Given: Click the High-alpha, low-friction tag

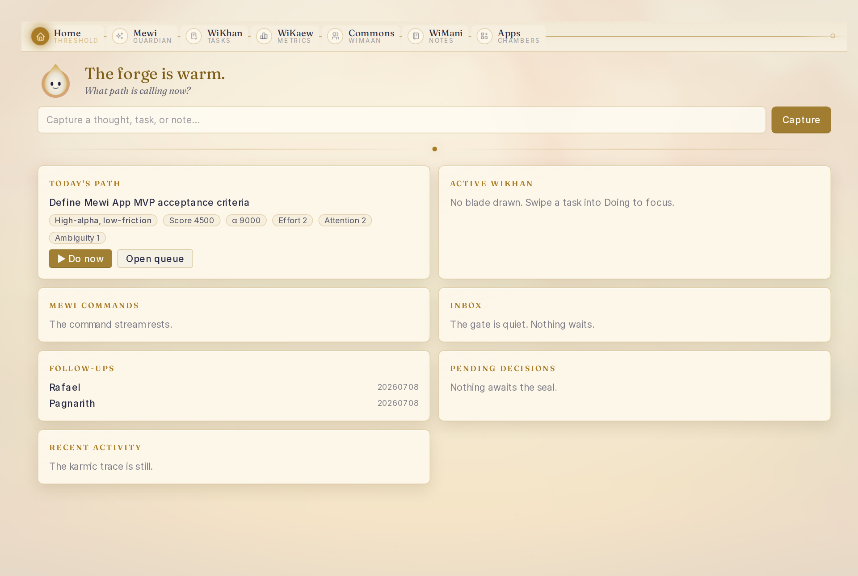Looking at the screenshot, I should pos(103,221).
